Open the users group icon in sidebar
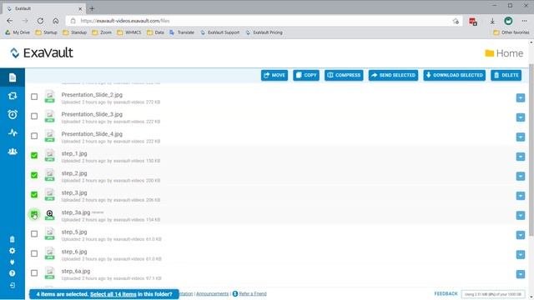534x300 pixels. [13, 152]
